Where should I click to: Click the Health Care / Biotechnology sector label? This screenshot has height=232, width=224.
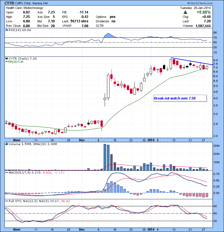click(24, 8)
